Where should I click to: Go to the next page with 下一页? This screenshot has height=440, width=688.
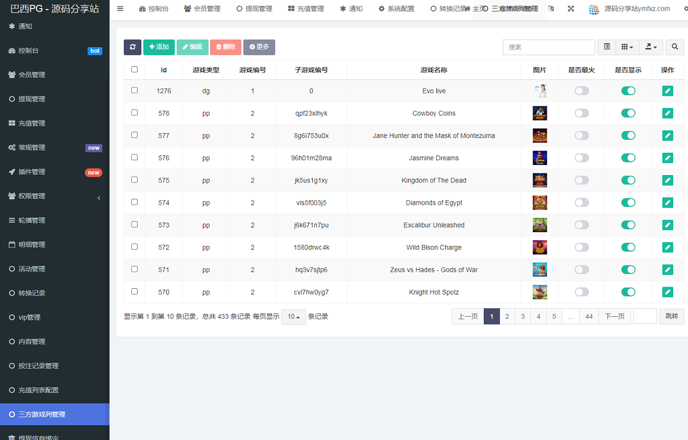tap(614, 316)
